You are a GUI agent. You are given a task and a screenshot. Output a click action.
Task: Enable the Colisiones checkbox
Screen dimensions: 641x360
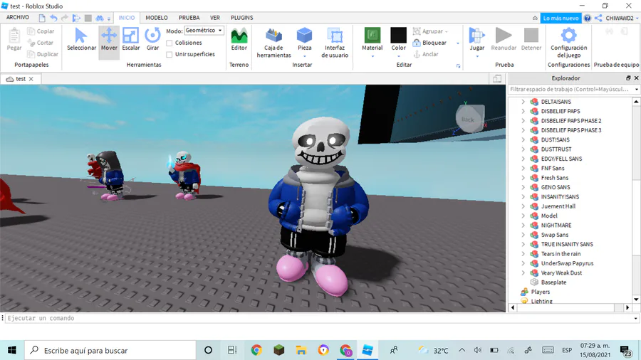[x=170, y=43]
